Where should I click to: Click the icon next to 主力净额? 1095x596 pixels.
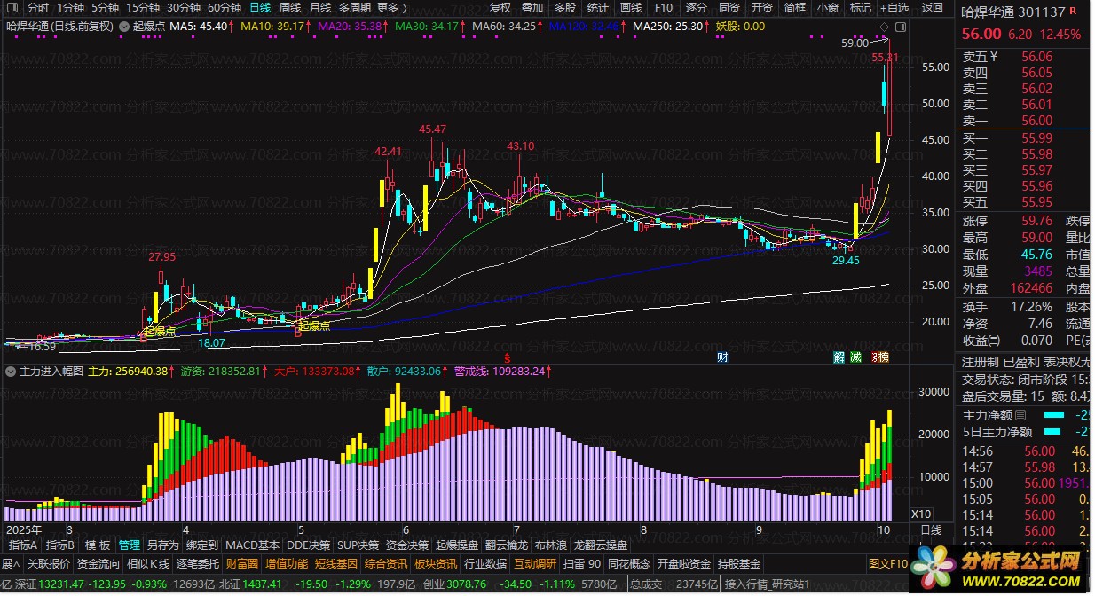[1021, 415]
